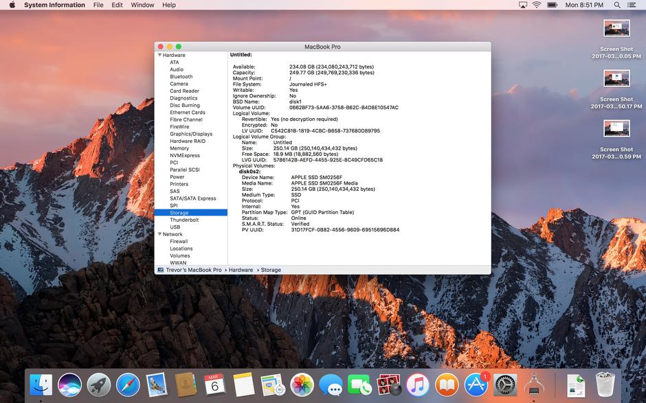The width and height of the screenshot is (646, 403).
Task: Select Locations under Network
Action: tap(181, 249)
